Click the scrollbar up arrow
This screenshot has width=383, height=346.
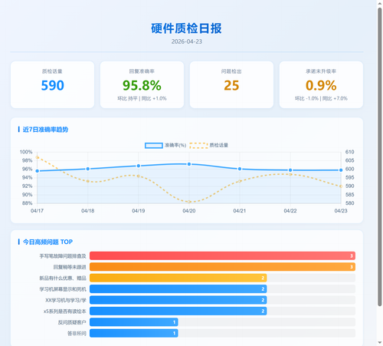click(x=380, y=3)
